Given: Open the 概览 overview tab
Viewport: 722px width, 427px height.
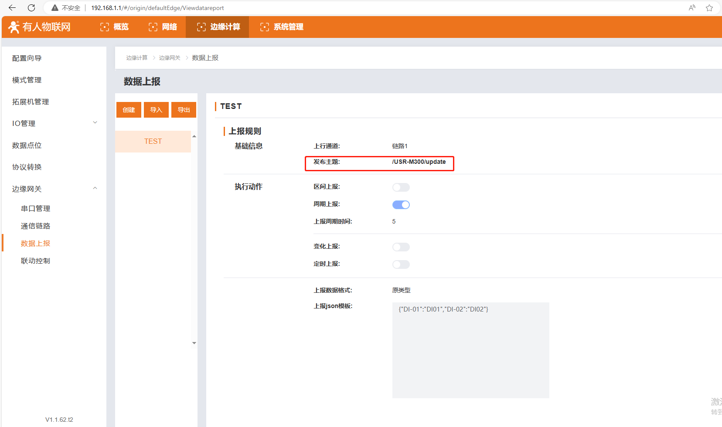Looking at the screenshot, I should tap(114, 27).
